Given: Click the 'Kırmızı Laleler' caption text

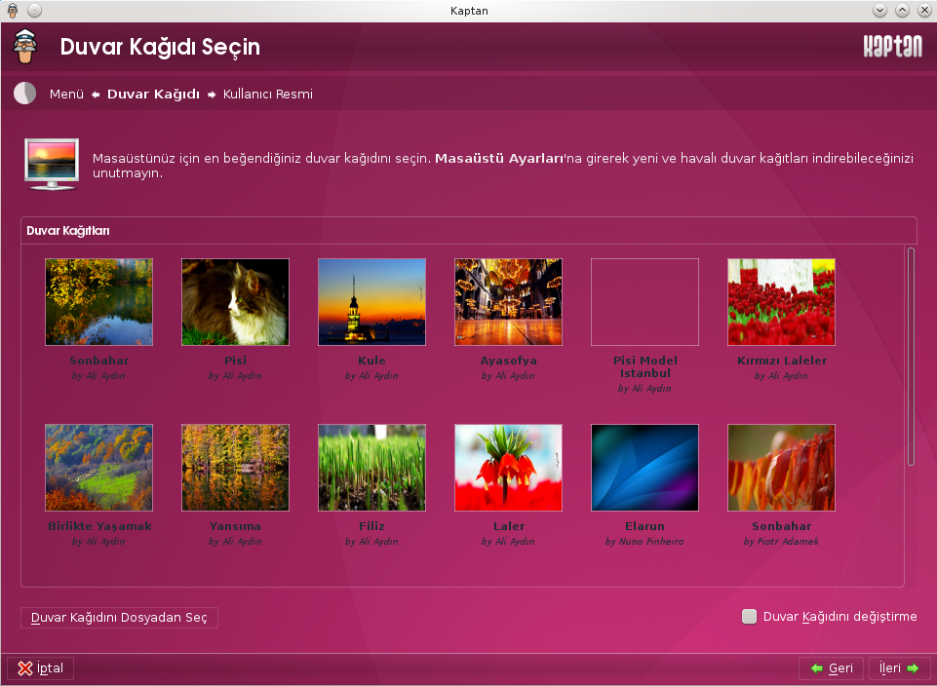Looking at the screenshot, I should [782, 361].
